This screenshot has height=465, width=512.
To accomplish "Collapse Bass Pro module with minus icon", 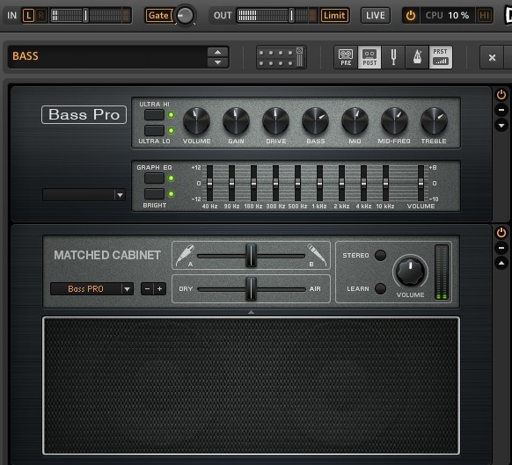I will [x=501, y=110].
